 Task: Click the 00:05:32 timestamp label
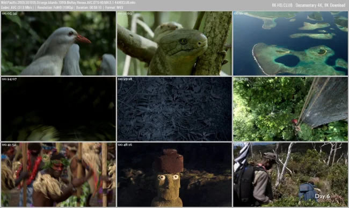9,13
